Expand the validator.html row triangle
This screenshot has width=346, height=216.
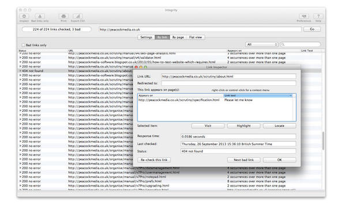pyautogui.click(x=20, y=58)
